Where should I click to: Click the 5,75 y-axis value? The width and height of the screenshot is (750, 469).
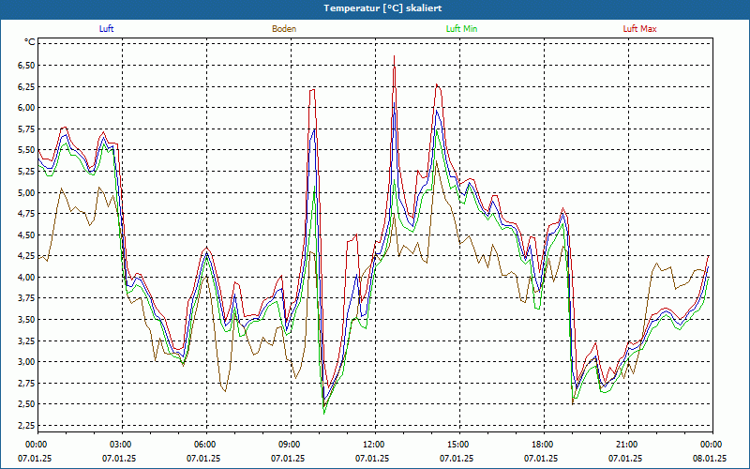coord(26,129)
